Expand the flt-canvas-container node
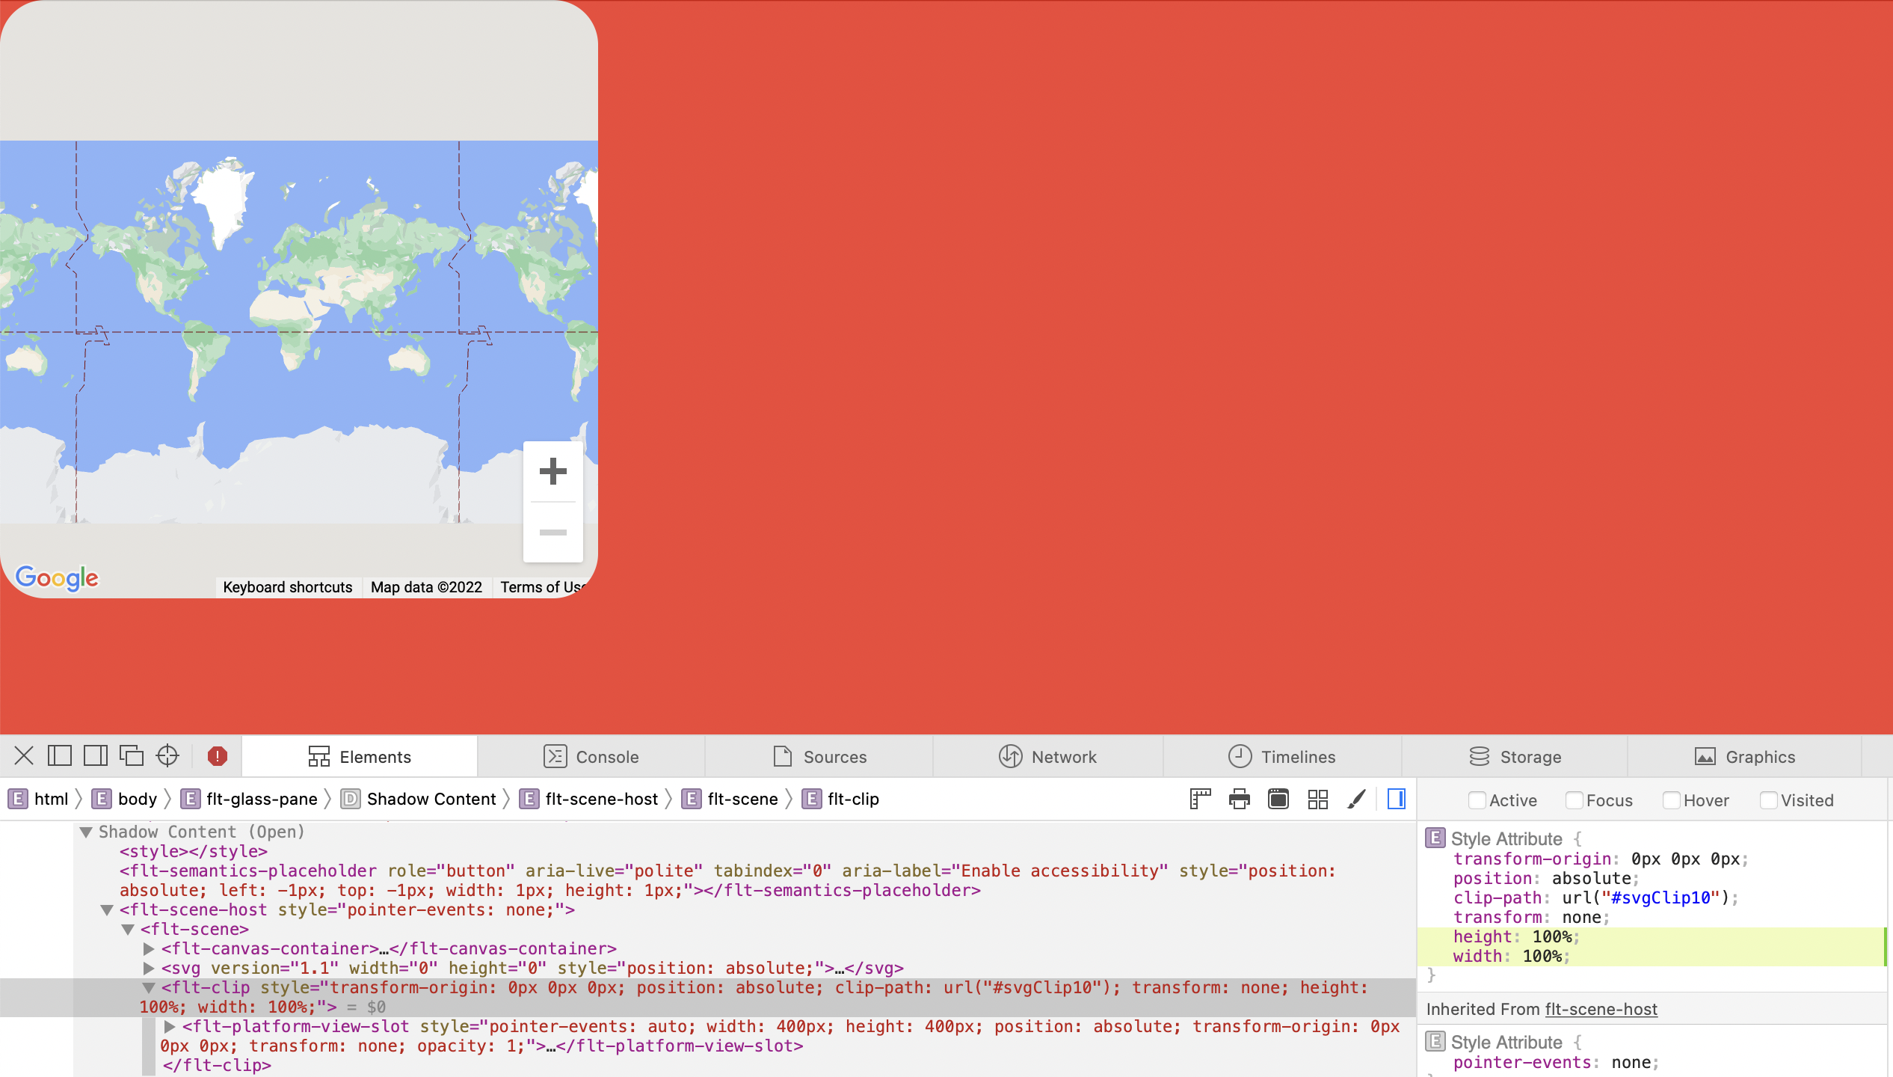This screenshot has width=1893, height=1077. coord(148,948)
